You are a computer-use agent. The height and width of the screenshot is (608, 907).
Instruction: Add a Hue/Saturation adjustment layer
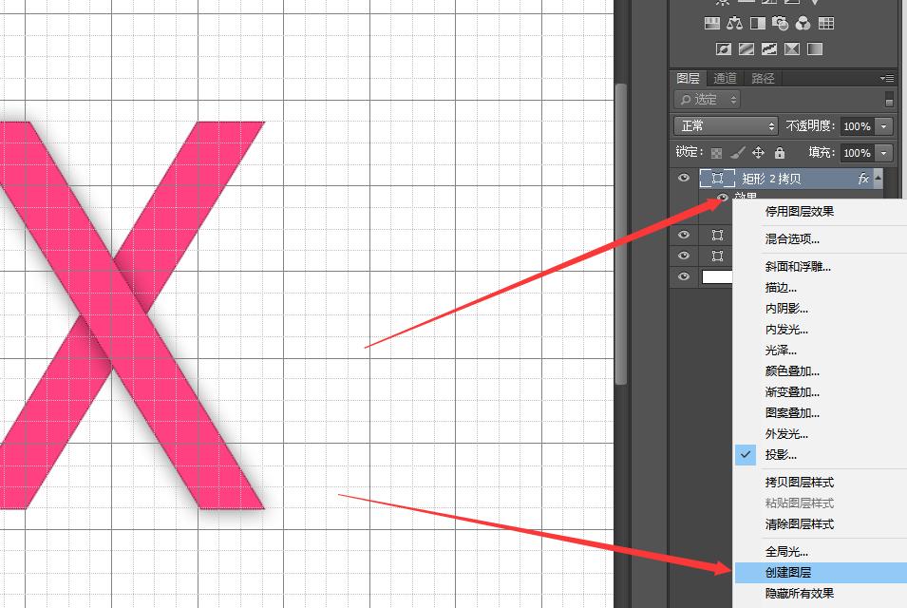(712, 23)
